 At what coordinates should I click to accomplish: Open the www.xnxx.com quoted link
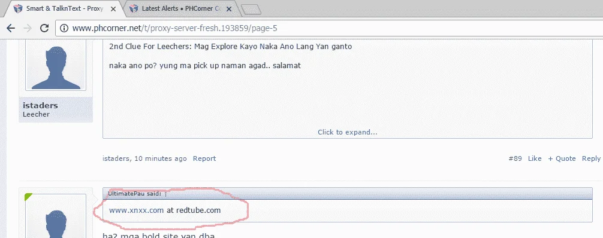(137, 210)
